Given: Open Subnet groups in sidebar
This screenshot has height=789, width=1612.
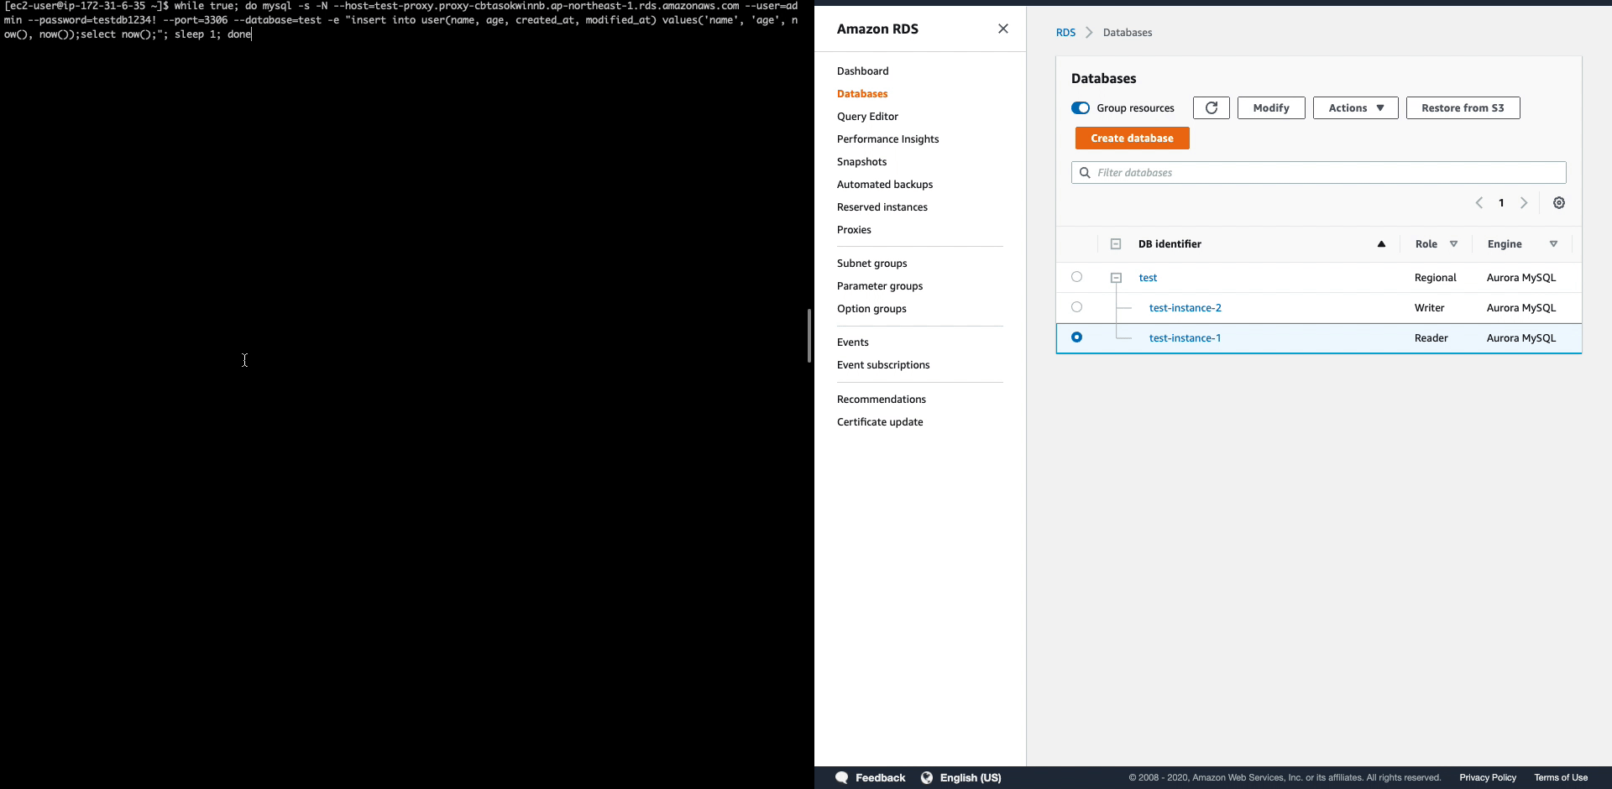Looking at the screenshot, I should (x=871, y=263).
